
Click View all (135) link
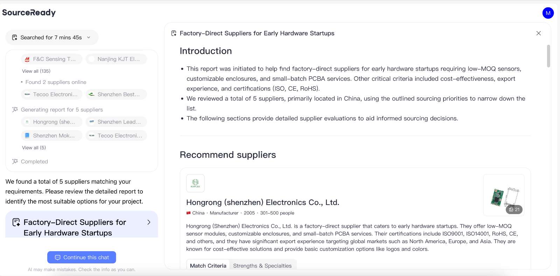[36, 71]
